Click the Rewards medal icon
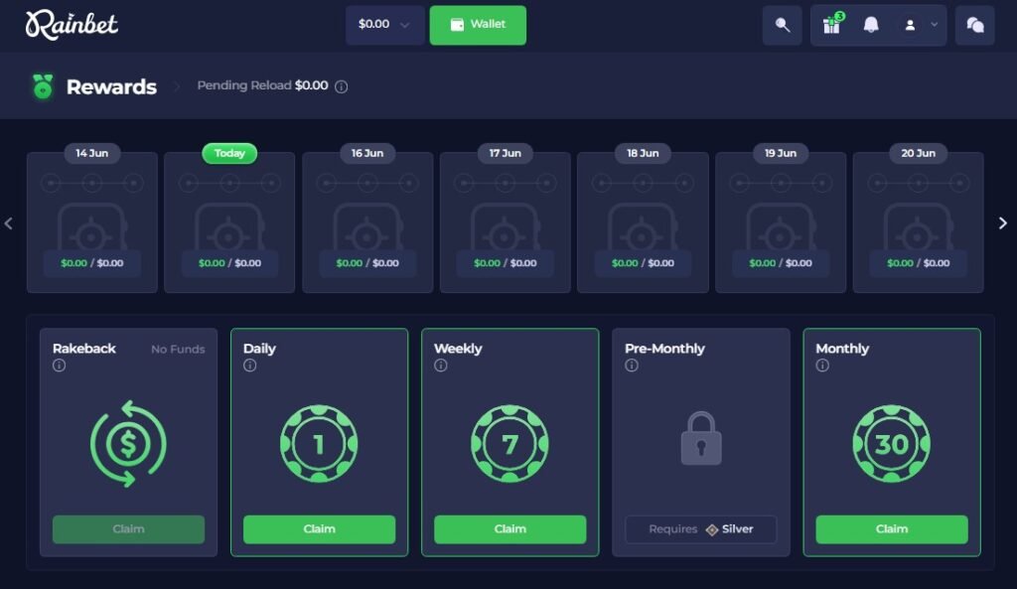This screenshot has height=589, width=1017. click(x=43, y=86)
